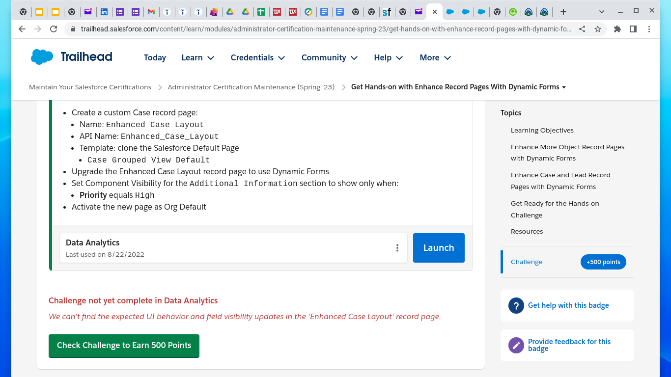The height and width of the screenshot is (377, 671).
Task: Open the Today page
Action: 155,57
